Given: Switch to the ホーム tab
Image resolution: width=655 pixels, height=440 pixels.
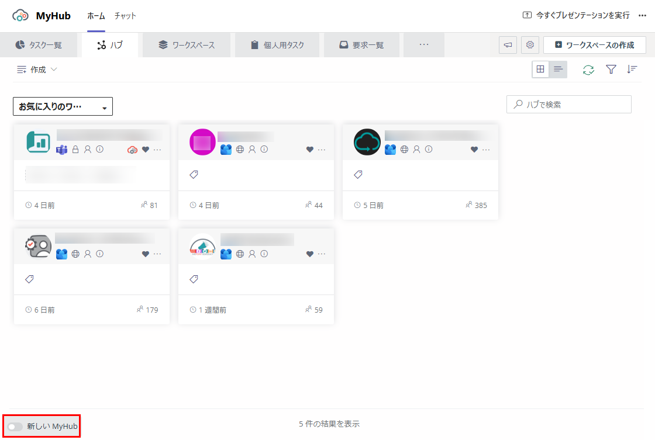Looking at the screenshot, I should click(x=96, y=16).
